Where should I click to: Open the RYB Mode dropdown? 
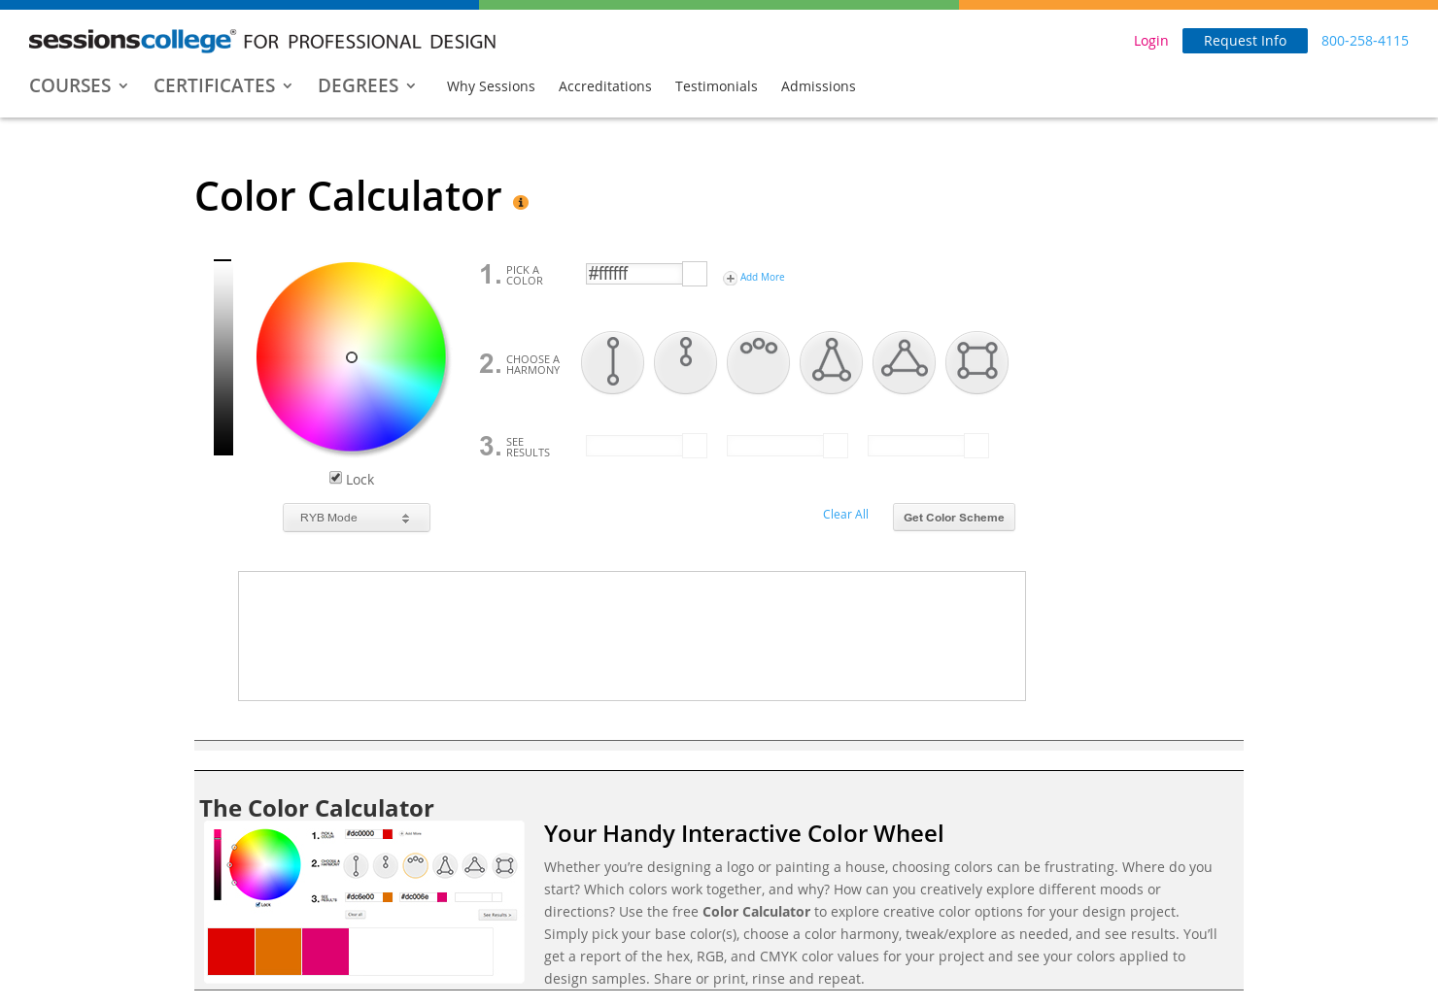pyautogui.click(x=356, y=518)
